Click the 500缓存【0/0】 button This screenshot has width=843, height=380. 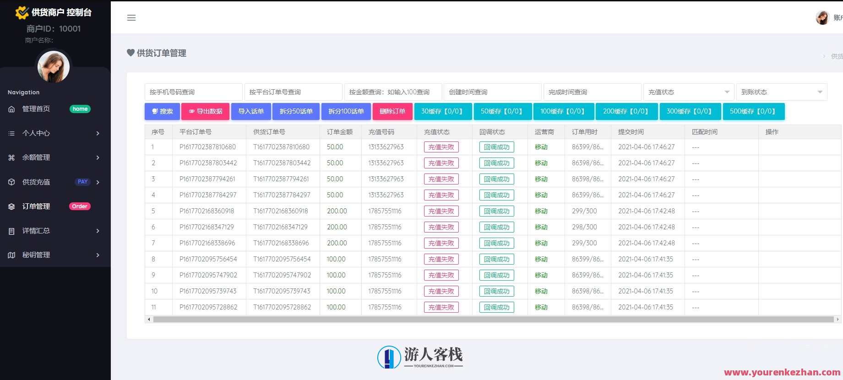pyautogui.click(x=754, y=111)
